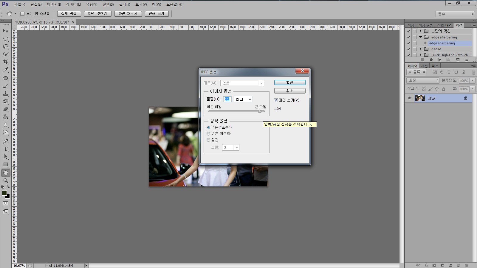This screenshot has width=477, height=268.
Task: Open the Filter menu
Action: click(x=124, y=4)
